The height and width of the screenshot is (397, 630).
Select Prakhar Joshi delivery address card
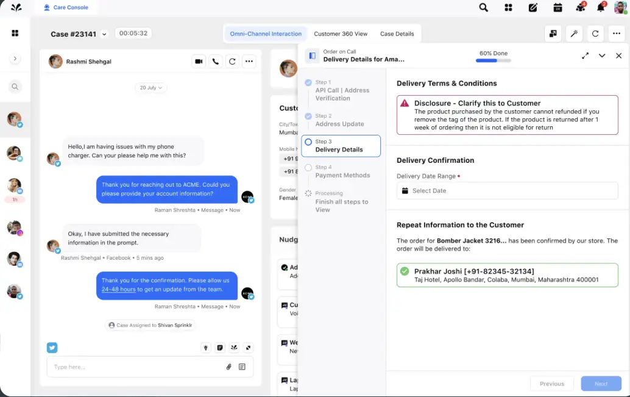click(x=507, y=275)
